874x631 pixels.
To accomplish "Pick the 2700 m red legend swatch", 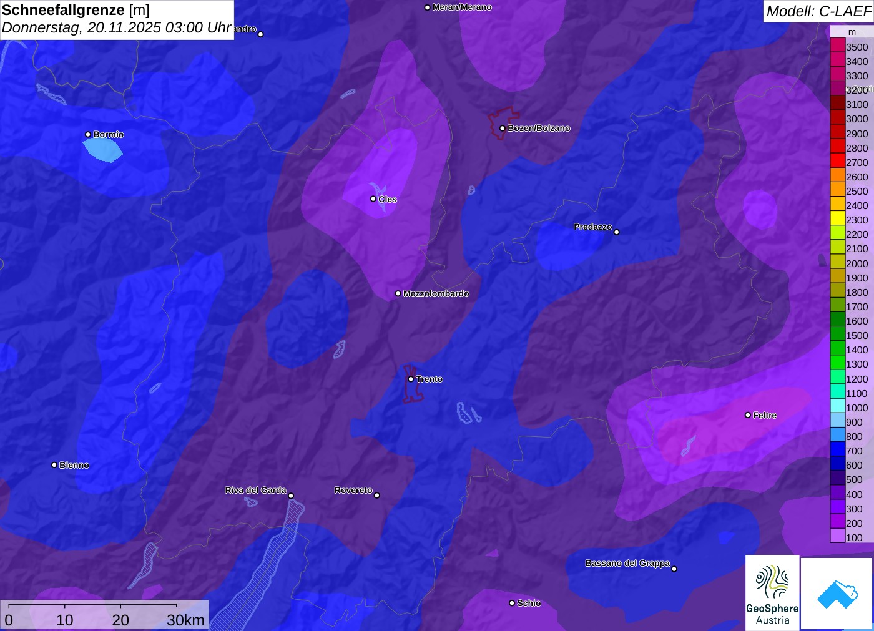I will [x=838, y=160].
